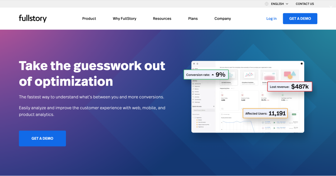Image resolution: width=336 pixels, height=176 pixels.
Task: Click GET A DEMO below the hero text
Action: [42, 138]
